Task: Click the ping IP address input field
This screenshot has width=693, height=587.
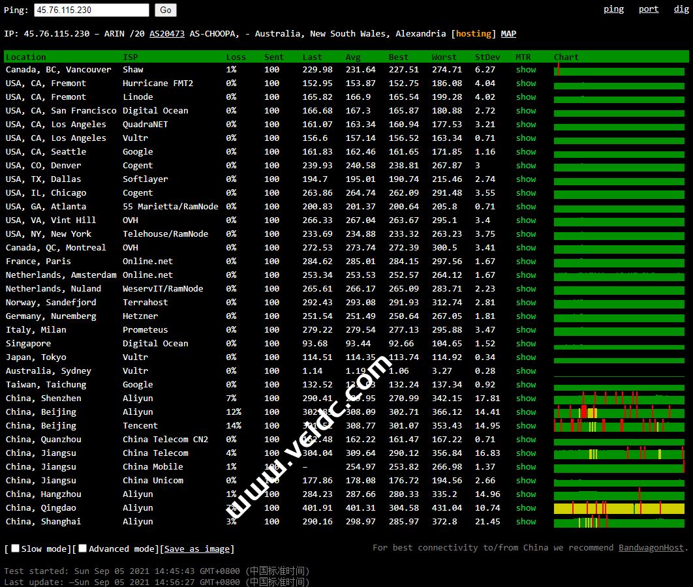Action: (x=91, y=10)
